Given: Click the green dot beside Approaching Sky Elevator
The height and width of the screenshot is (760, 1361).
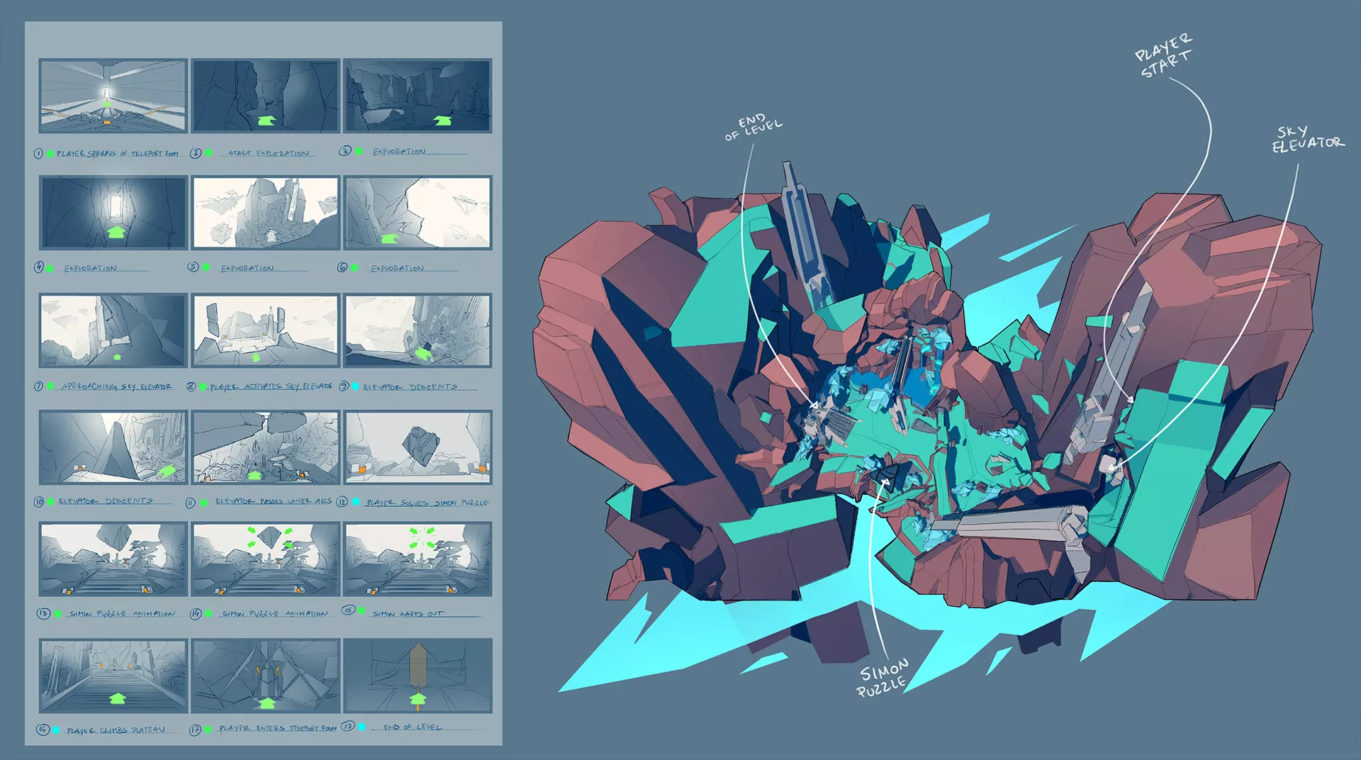Looking at the screenshot, I should pos(50,386).
